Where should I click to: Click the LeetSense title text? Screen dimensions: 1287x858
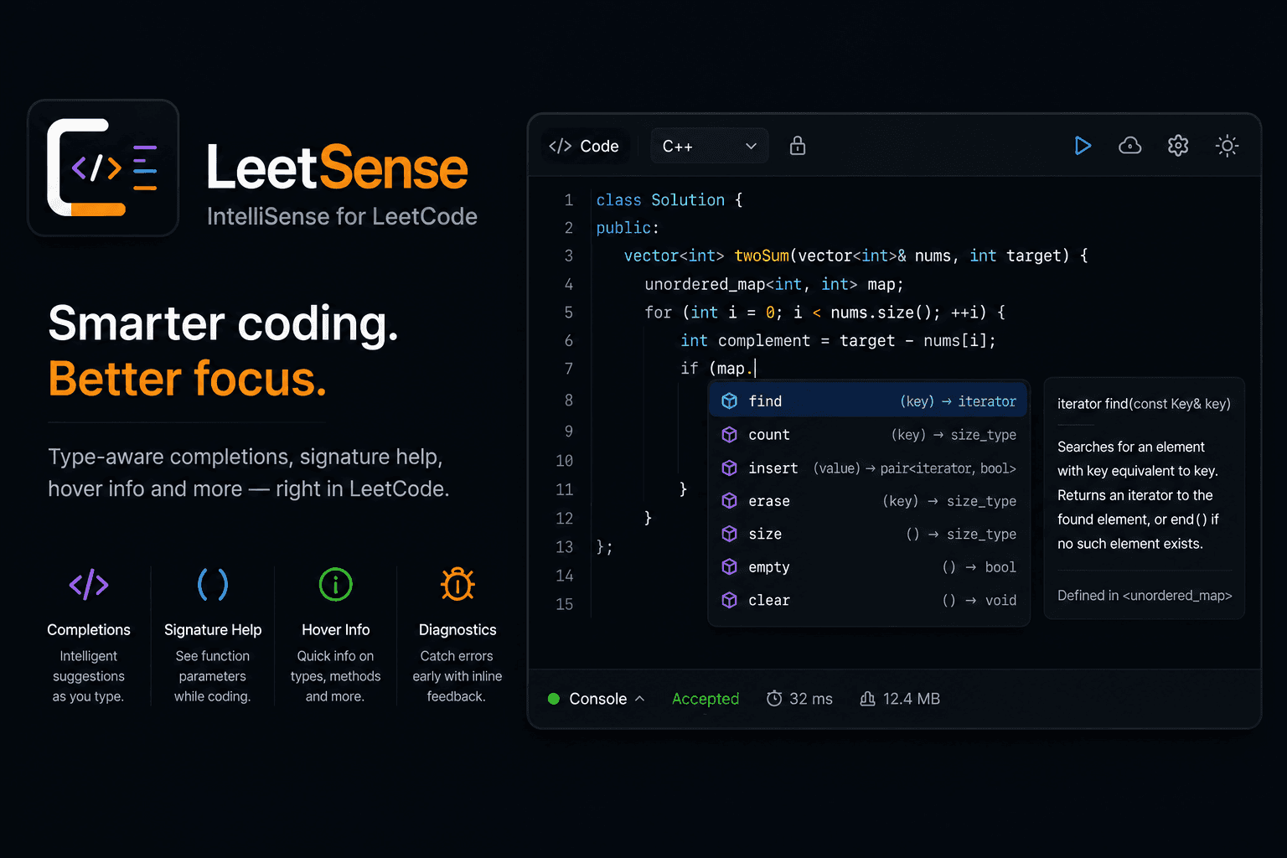click(x=337, y=168)
